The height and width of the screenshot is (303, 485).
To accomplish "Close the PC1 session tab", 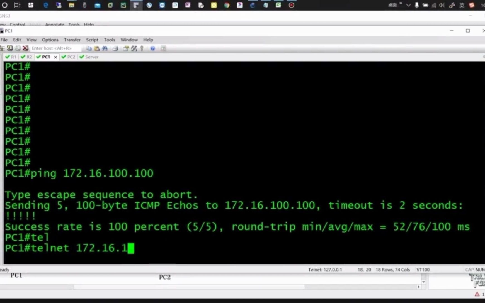I will [x=55, y=57].
